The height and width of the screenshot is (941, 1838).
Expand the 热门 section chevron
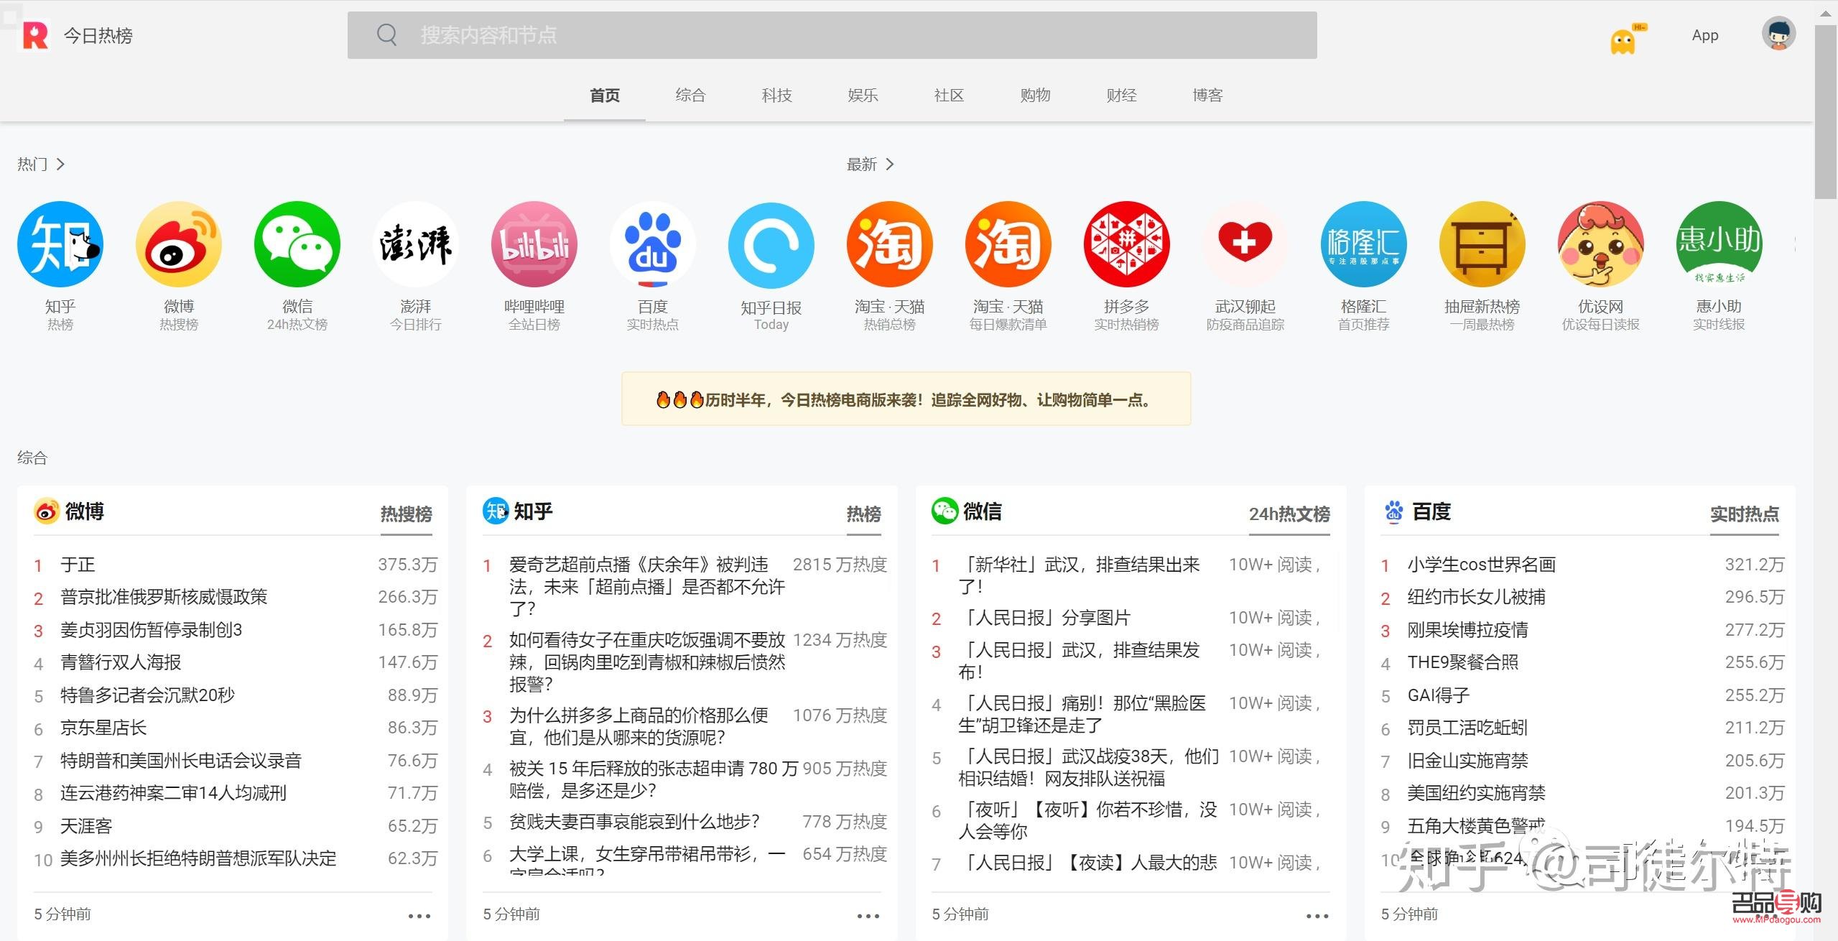tap(60, 164)
